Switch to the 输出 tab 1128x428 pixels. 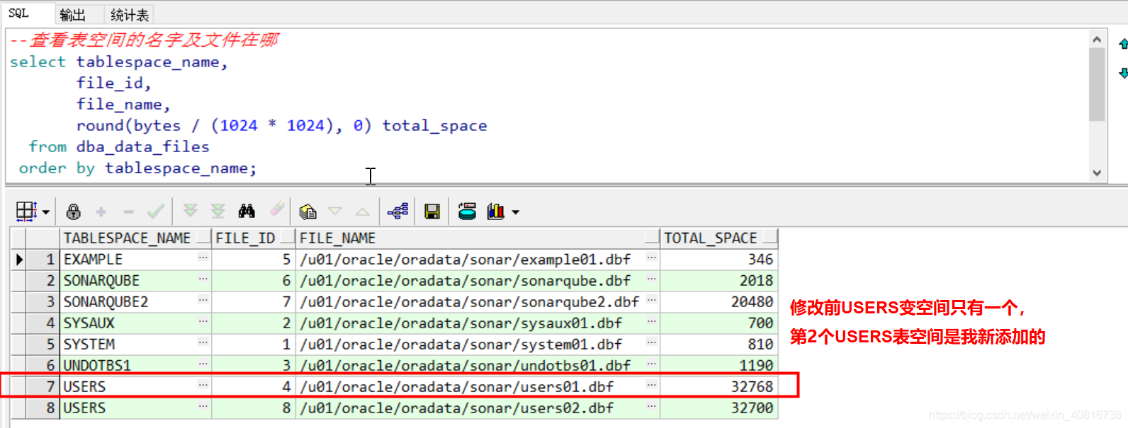point(73,15)
